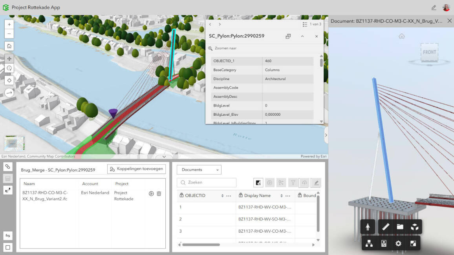454x255 pixels.
Task: Zoom in on the 3D map
Action: point(9,24)
